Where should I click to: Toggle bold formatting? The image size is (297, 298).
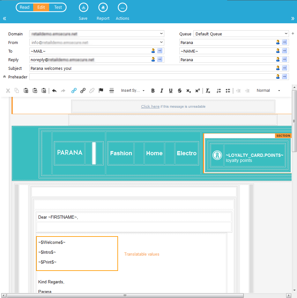(153, 91)
